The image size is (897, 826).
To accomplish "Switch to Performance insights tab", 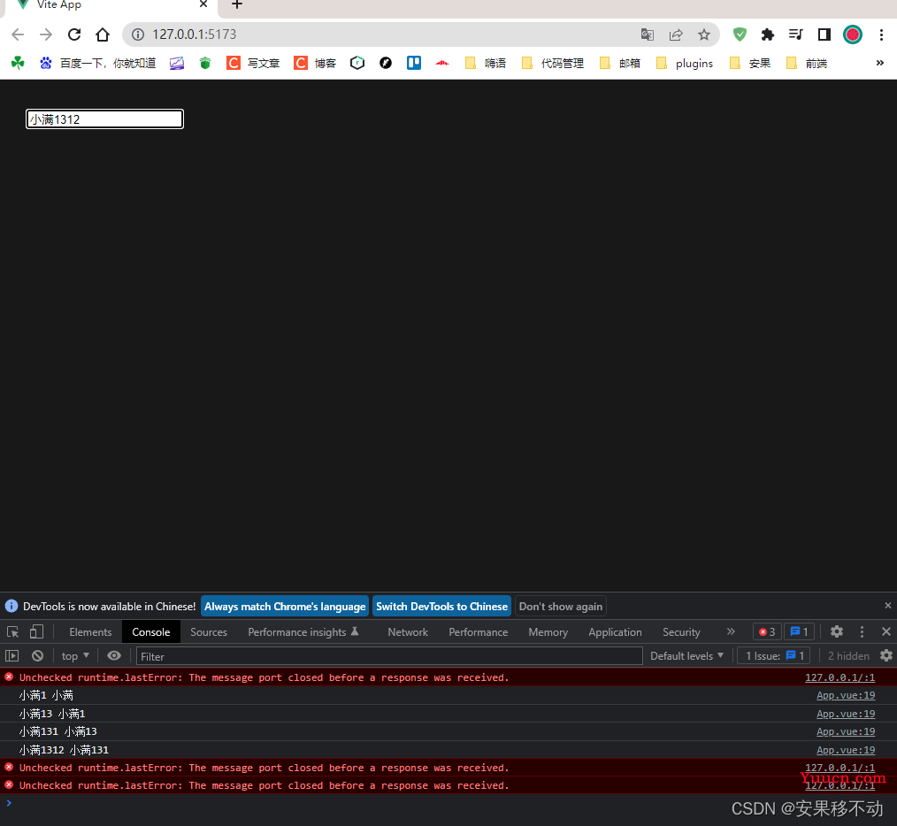I will pyautogui.click(x=303, y=632).
